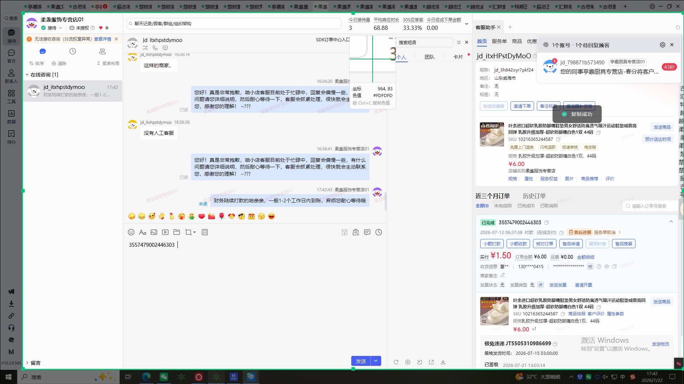Open the calculator icon in the message toolbar
The width and height of the screenshot is (684, 384).
click(205, 232)
